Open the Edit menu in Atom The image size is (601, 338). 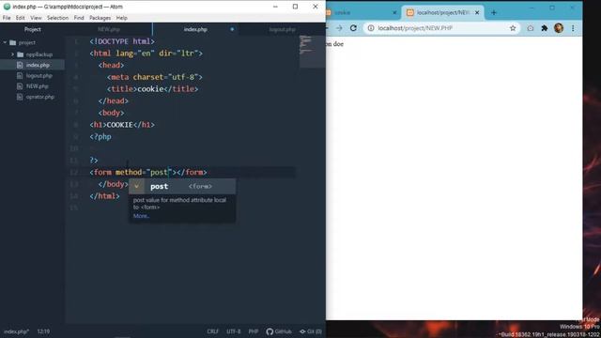[x=21, y=18]
